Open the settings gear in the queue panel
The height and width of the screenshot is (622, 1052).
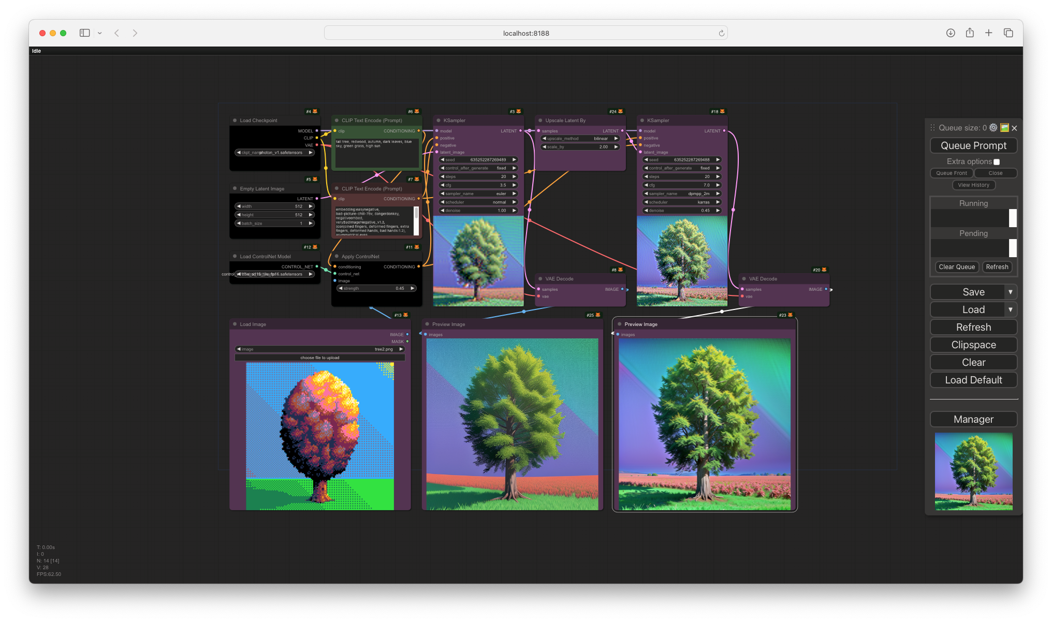coord(993,128)
